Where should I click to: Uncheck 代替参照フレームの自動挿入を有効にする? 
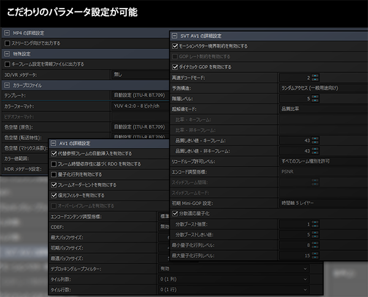click(x=54, y=153)
